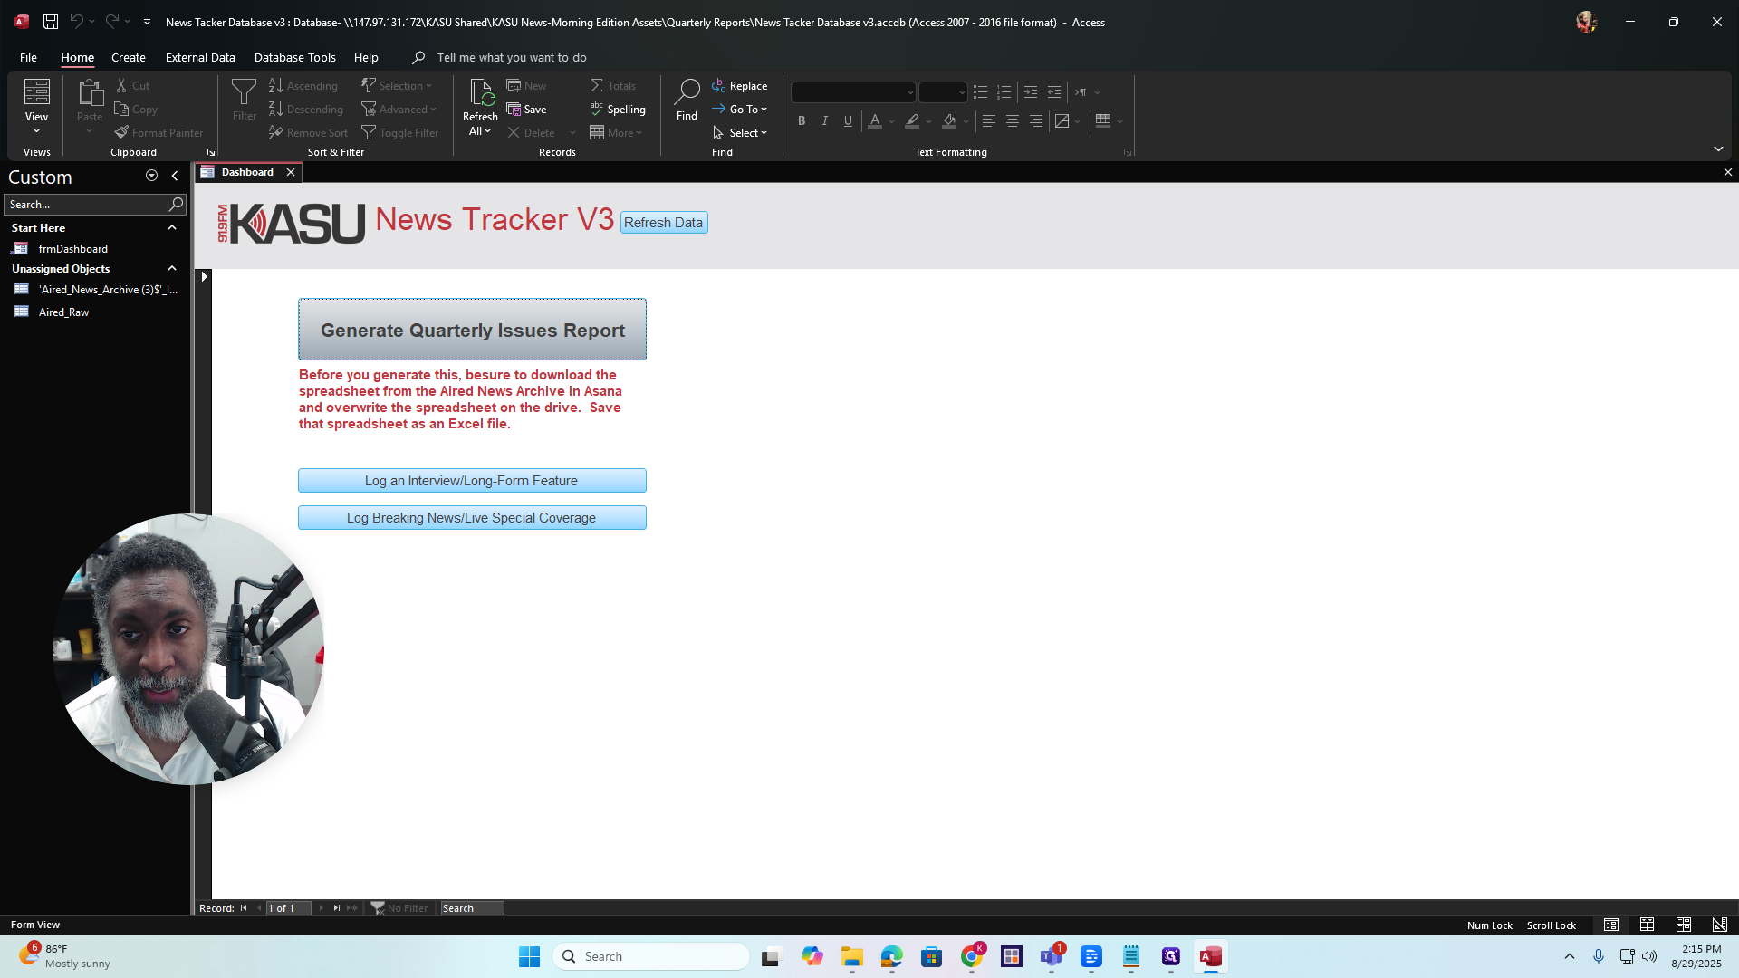Open the Database Tools ribbon tab
1739x978 pixels.
point(294,57)
